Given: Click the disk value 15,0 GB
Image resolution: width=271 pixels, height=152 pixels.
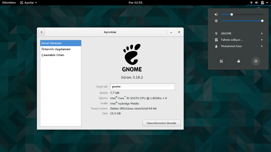Looking at the screenshot, I should (115, 113).
